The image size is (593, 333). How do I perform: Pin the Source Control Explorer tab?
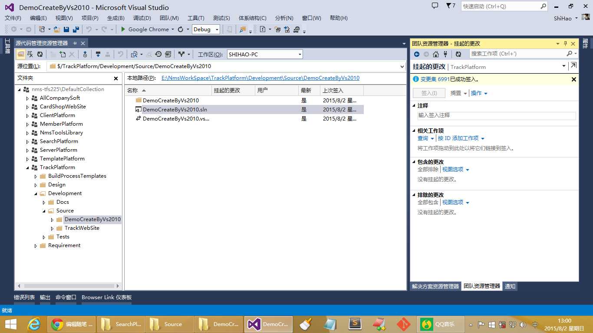(x=75, y=43)
